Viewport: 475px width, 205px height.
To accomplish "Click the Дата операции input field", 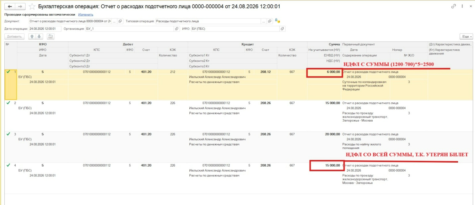I will pos(45,29).
